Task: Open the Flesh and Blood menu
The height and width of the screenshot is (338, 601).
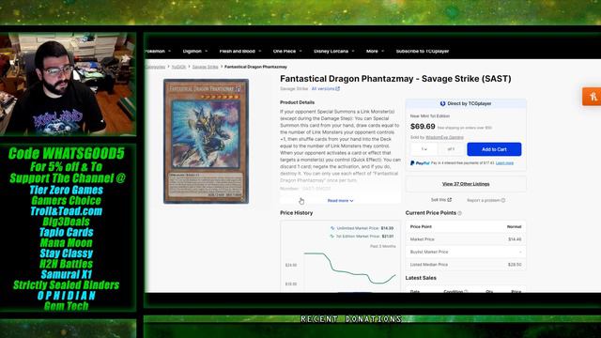Action: click(240, 51)
